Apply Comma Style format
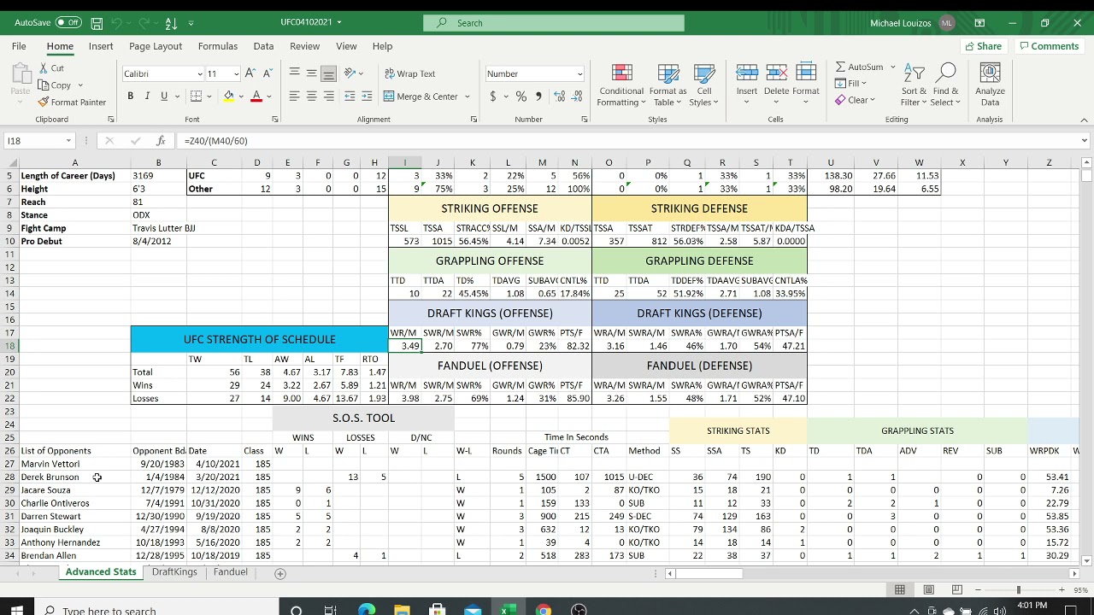The height and width of the screenshot is (615, 1094). [x=538, y=97]
